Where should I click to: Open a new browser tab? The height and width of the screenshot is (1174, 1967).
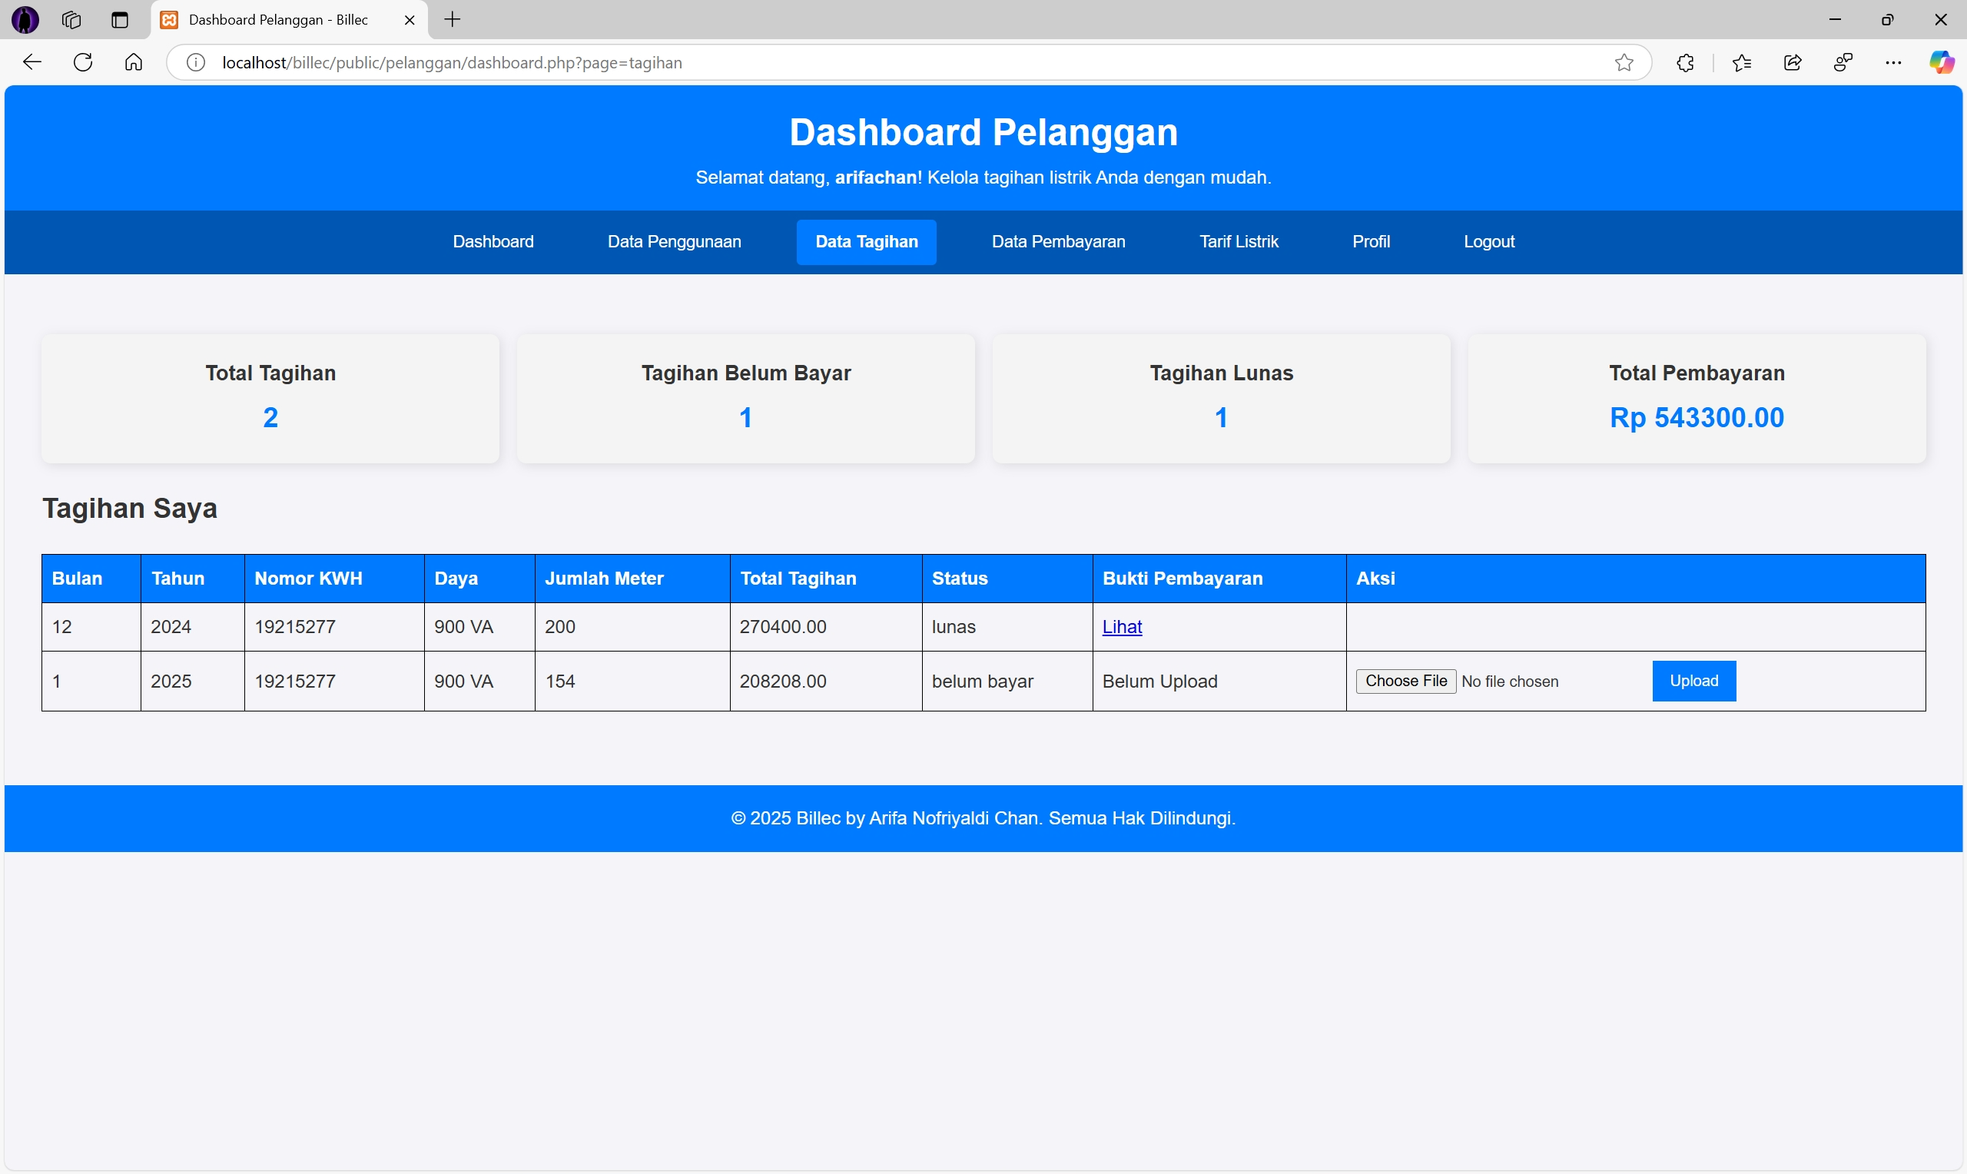click(x=453, y=20)
